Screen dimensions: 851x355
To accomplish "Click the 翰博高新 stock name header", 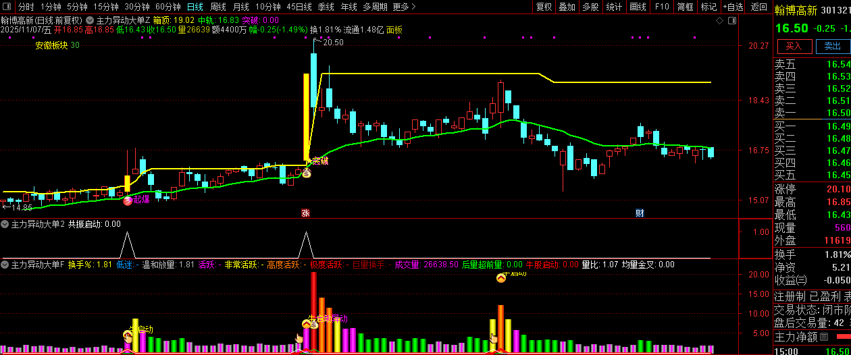I will (796, 10).
